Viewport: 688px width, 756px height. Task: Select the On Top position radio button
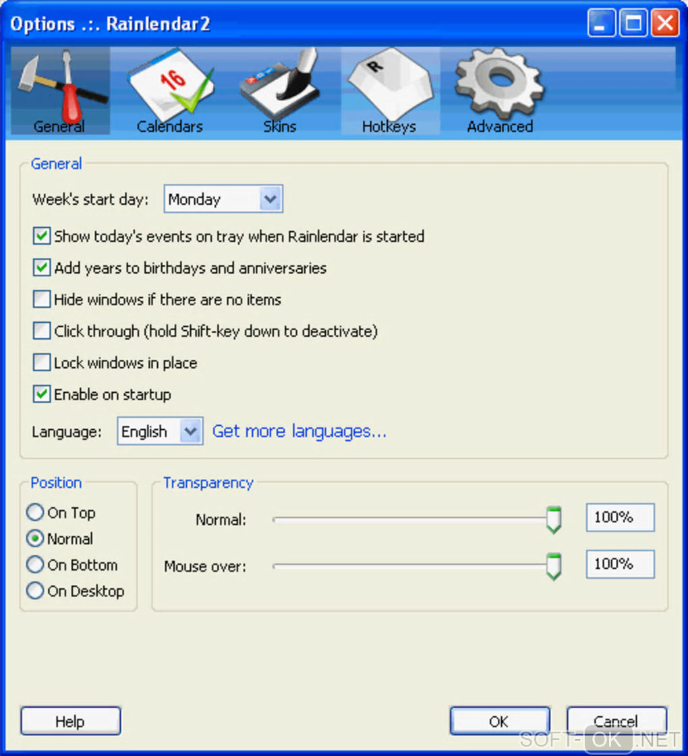(35, 512)
